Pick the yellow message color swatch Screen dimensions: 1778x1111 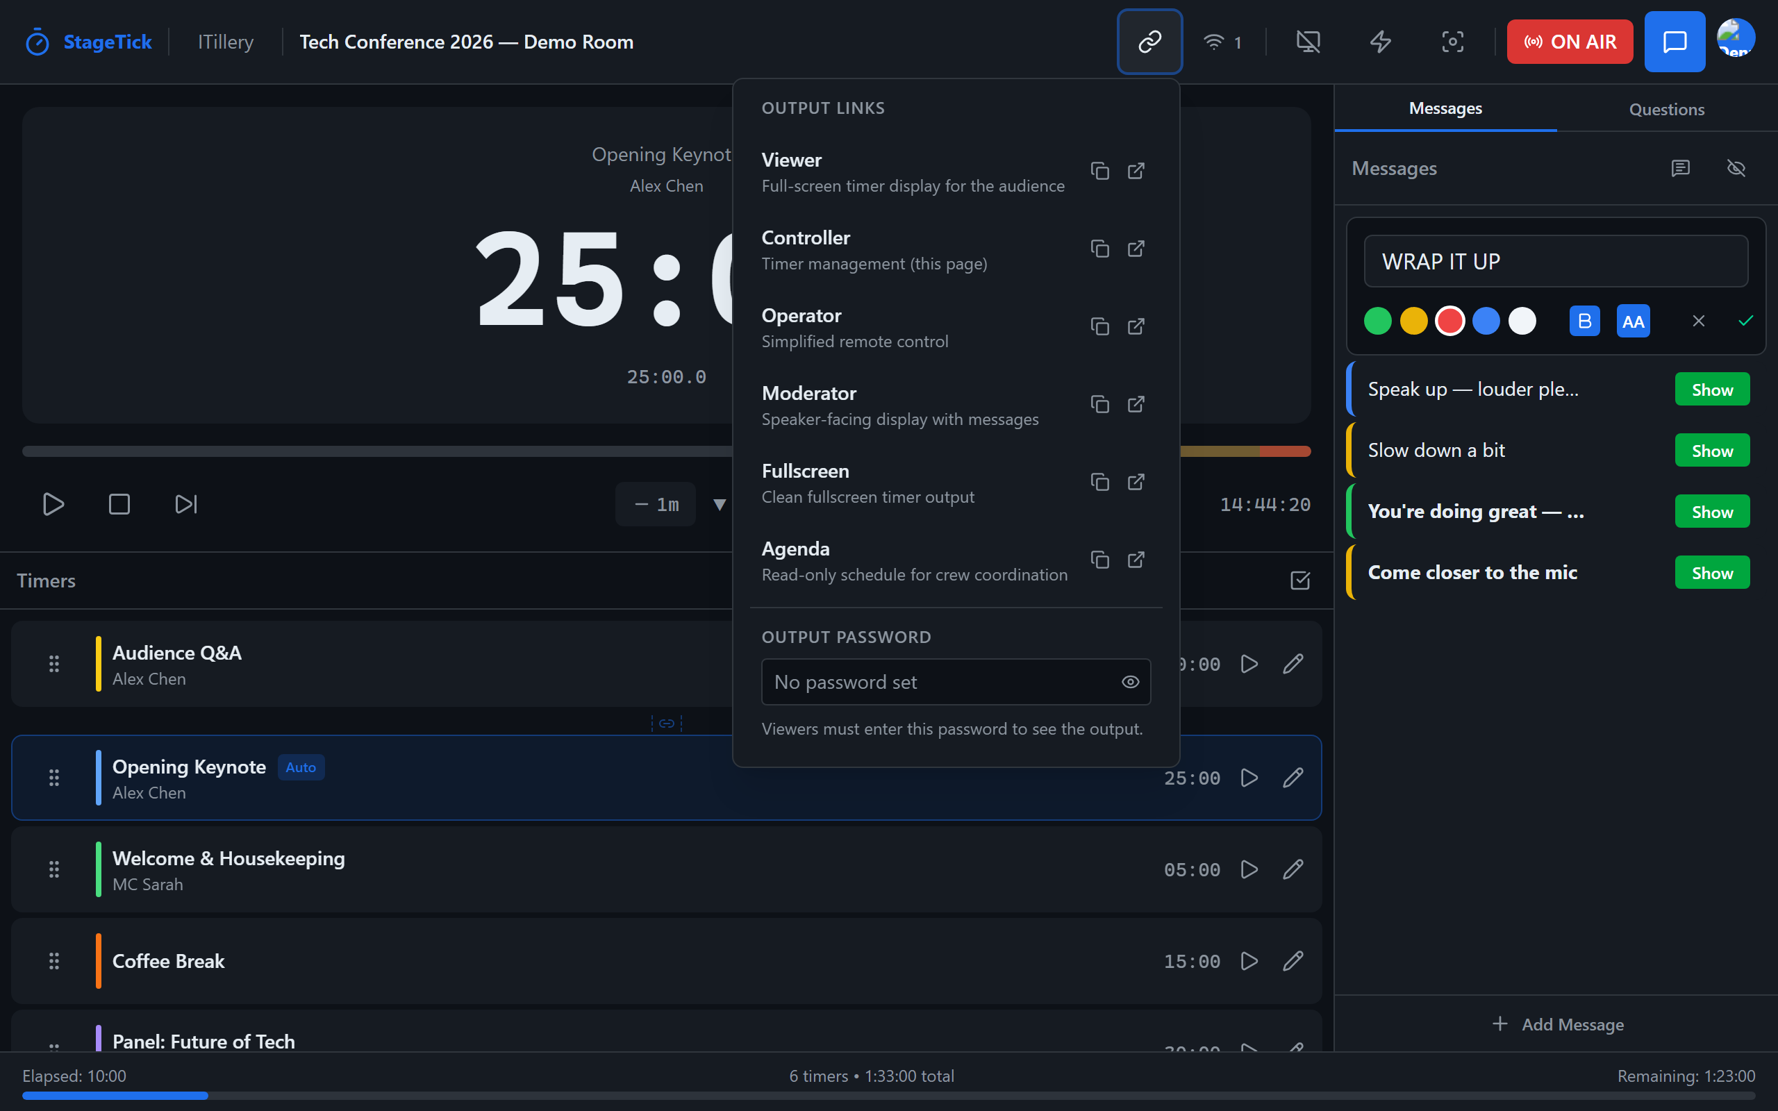point(1413,321)
